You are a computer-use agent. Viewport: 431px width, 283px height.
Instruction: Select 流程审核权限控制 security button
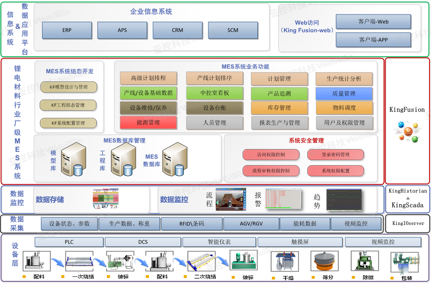pos(271,171)
